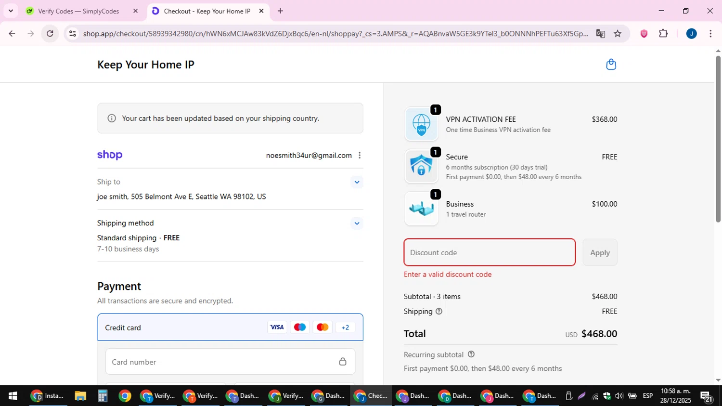722x406 pixels.
Task: Open the Google Translate icon
Action: coord(600,34)
